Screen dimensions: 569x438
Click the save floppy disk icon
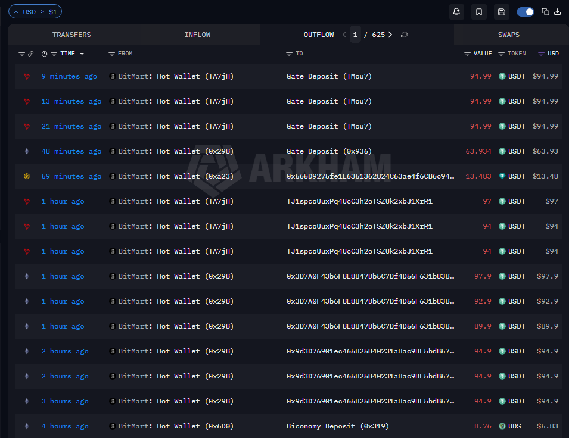(502, 12)
